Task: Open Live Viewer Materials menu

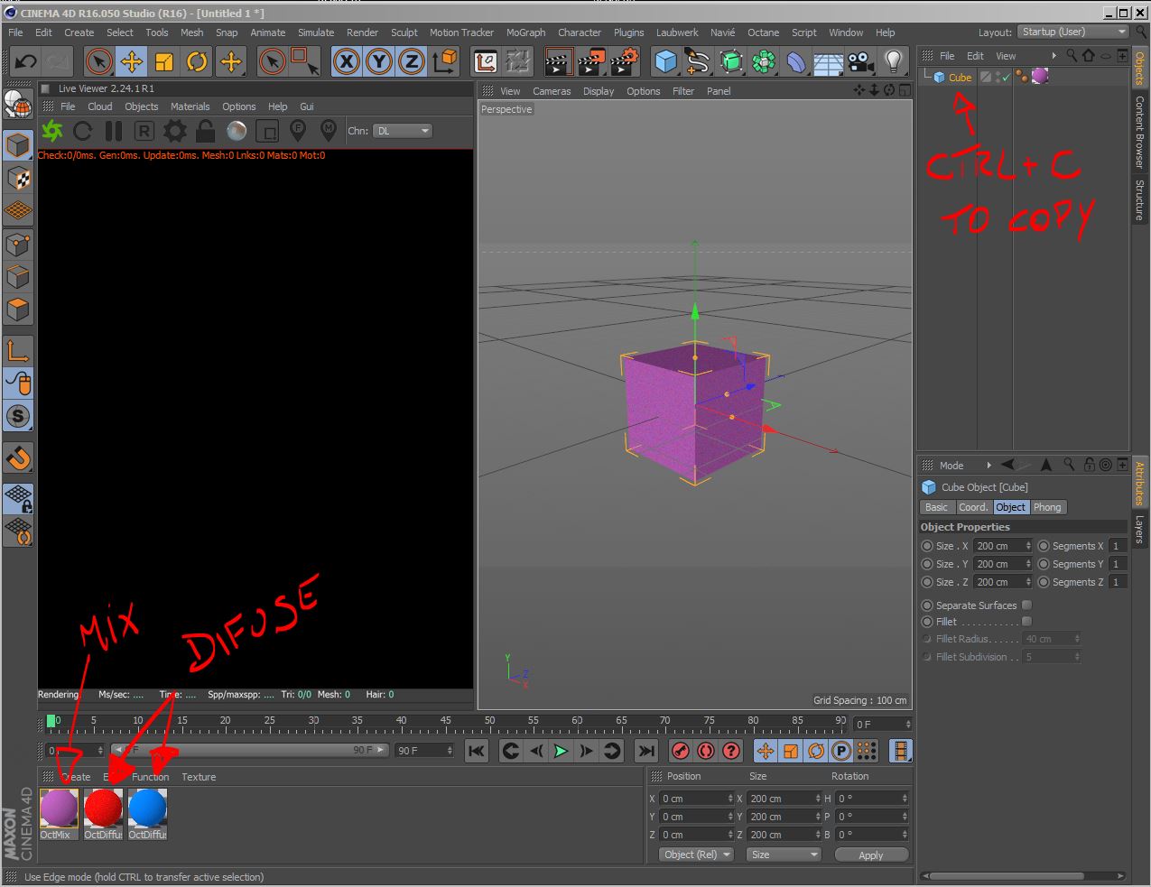Action: (x=190, y=106)
